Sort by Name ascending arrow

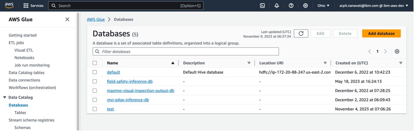point(173,63)
